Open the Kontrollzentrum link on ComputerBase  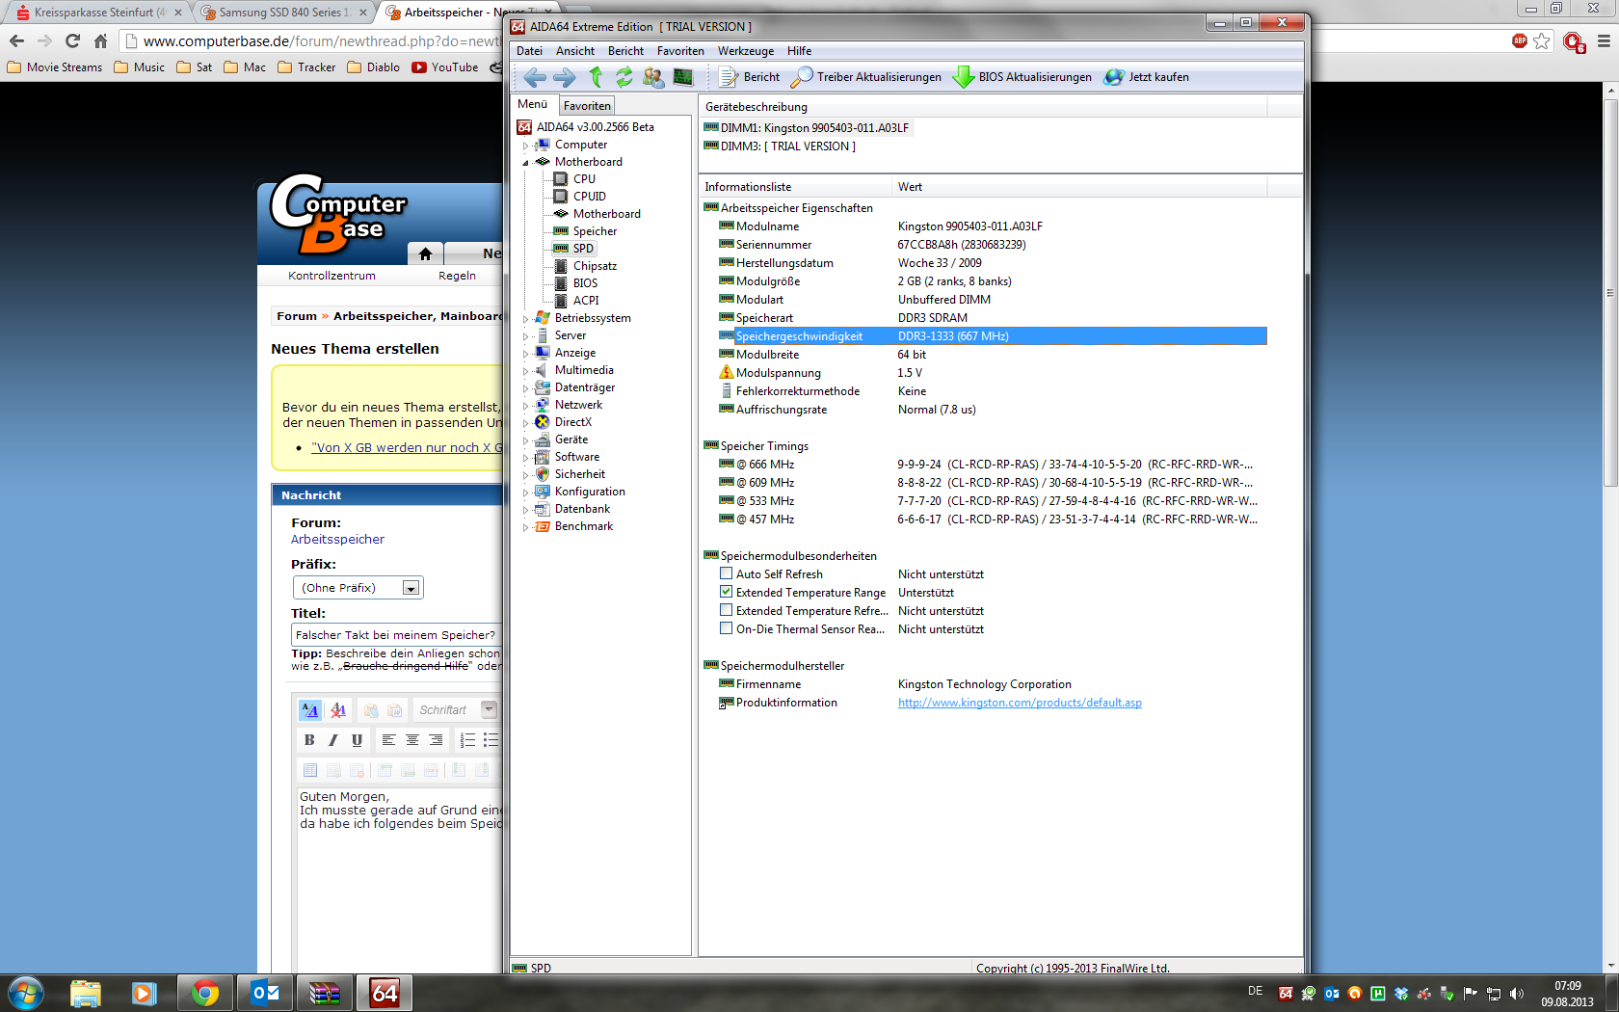[332, 276]
